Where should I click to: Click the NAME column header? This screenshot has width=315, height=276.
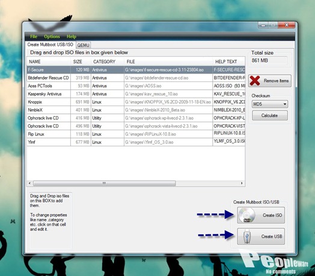(x=49, y=61)
